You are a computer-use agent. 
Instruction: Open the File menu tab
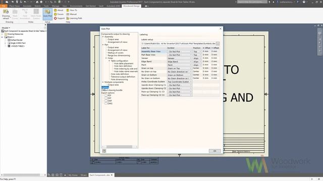(4, 6)
